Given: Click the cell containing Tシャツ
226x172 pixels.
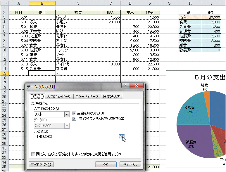Looking at the screenshot, I should click(x=78, y=50).
